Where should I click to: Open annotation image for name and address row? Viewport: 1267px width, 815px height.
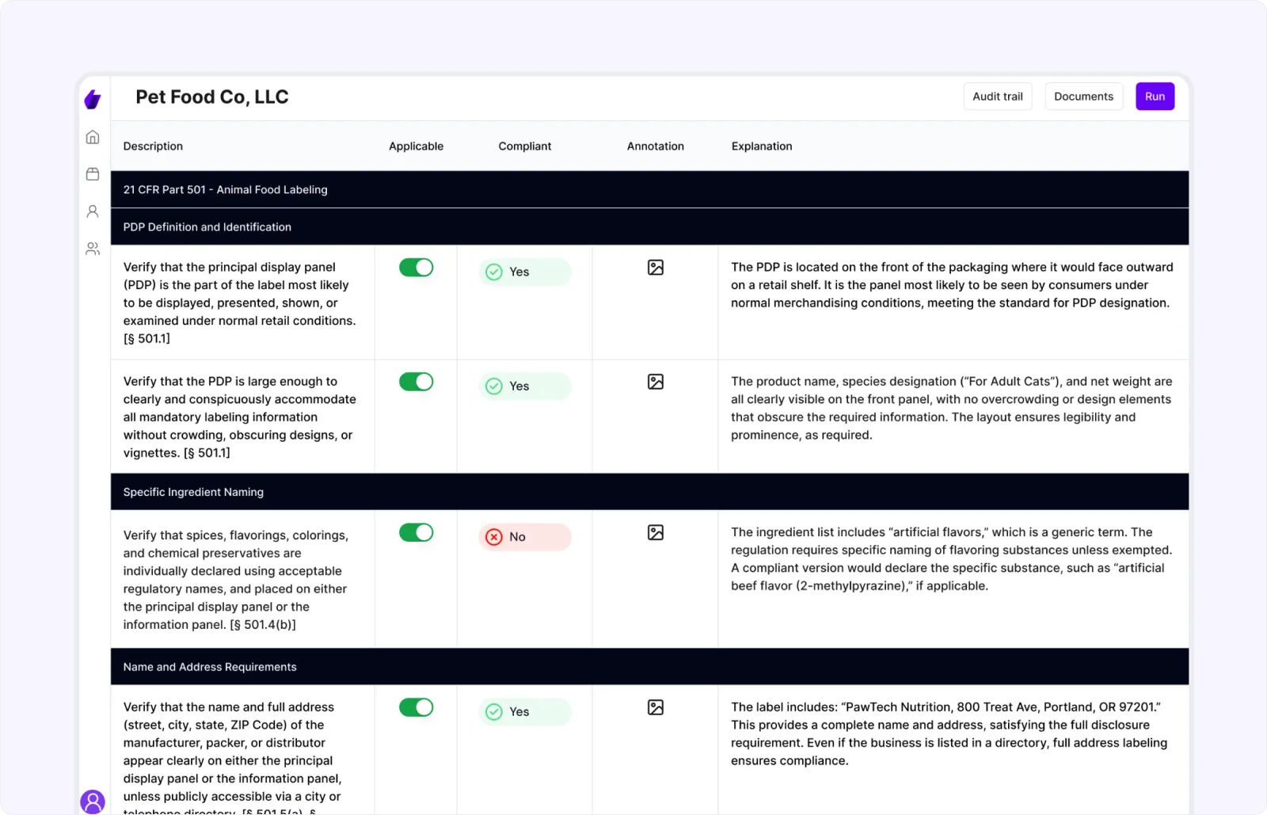[x=656, y=707]
